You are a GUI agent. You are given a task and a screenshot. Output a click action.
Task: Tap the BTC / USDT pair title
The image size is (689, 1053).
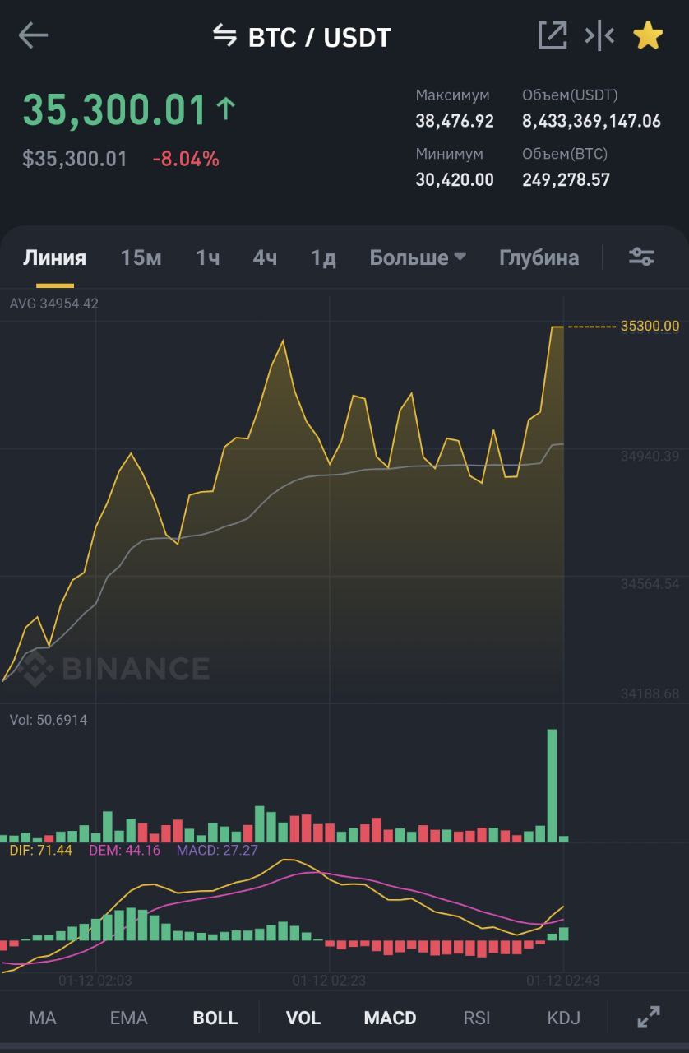319,37
